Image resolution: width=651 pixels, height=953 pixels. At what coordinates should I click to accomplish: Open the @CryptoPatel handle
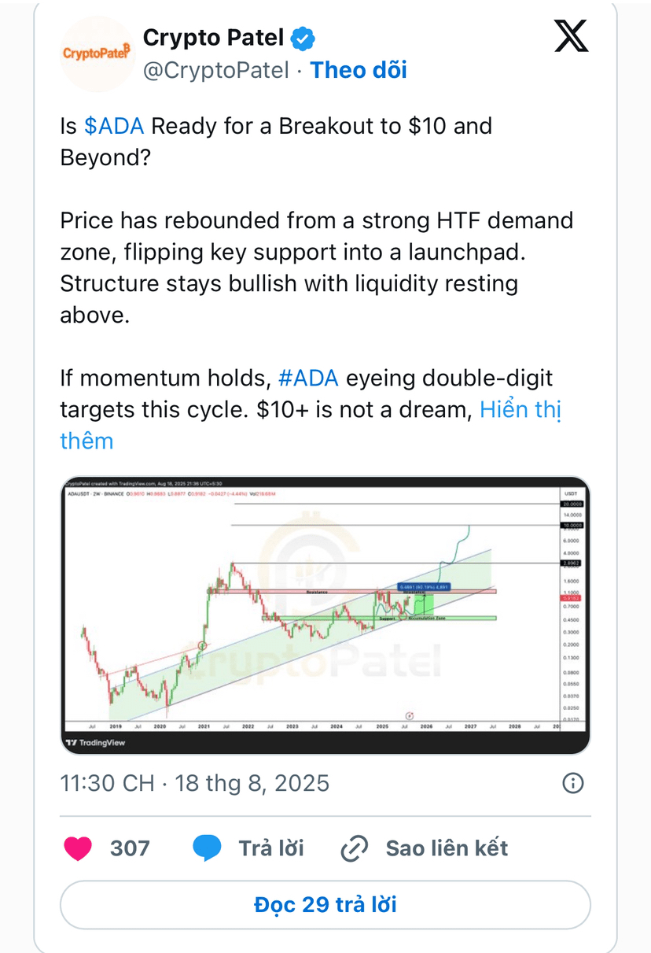tap(215, 70)
